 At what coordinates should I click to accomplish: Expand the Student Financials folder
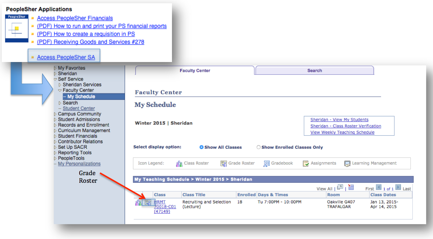click(x=55, y=136)
